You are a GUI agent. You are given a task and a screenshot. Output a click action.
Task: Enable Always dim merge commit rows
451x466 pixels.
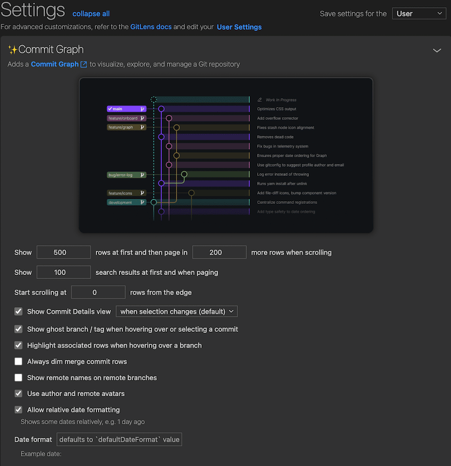coord(19,362)
